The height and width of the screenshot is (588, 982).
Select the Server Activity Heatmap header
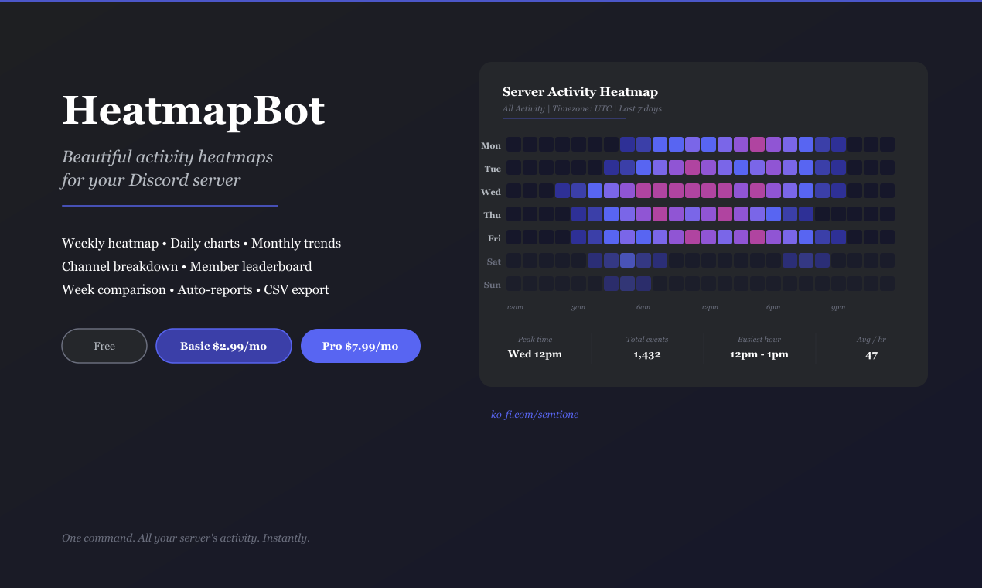(580, 91)
